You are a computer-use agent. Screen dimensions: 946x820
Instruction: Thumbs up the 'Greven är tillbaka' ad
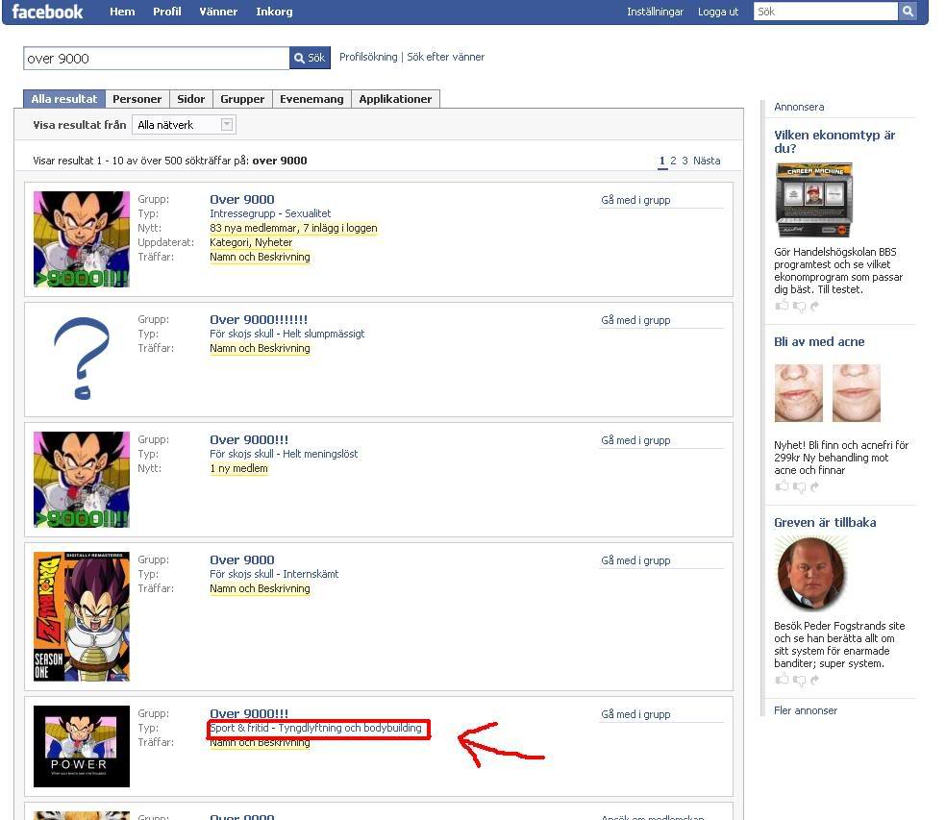pos(782,679)
